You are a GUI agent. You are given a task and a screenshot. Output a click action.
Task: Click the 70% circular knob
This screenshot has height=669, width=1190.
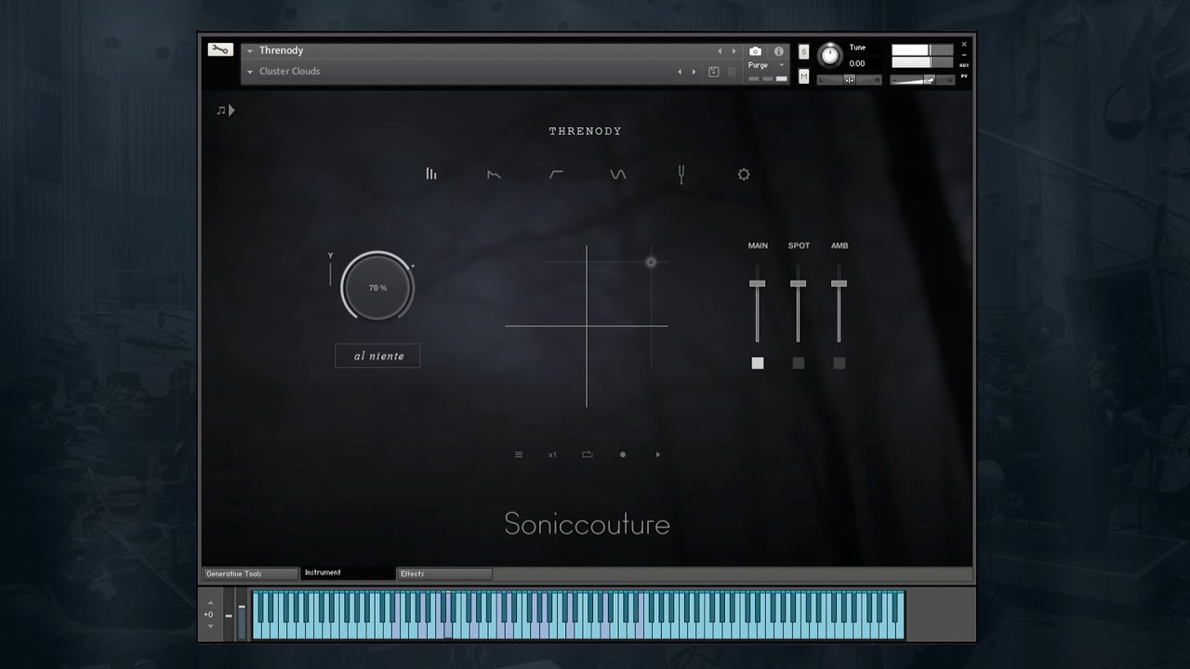[x=377, y=288]
